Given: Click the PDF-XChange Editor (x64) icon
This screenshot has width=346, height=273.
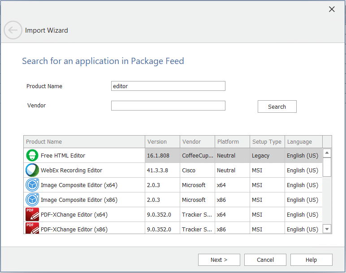Looking at the screenshot, I should click(32, 215).
